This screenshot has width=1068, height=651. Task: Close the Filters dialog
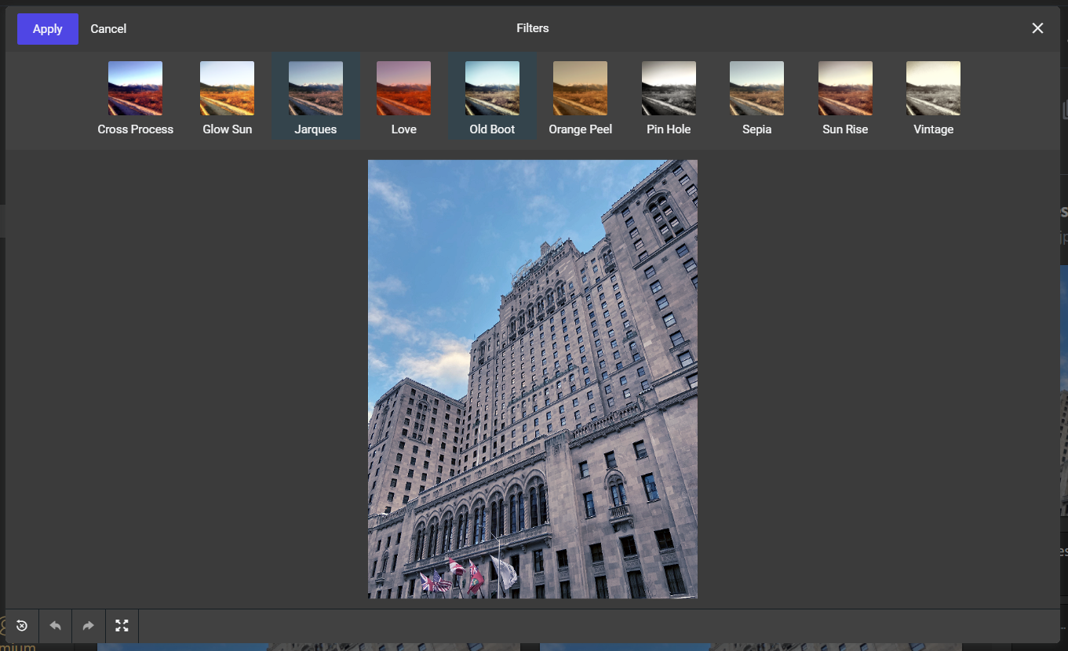point(1037,28)
